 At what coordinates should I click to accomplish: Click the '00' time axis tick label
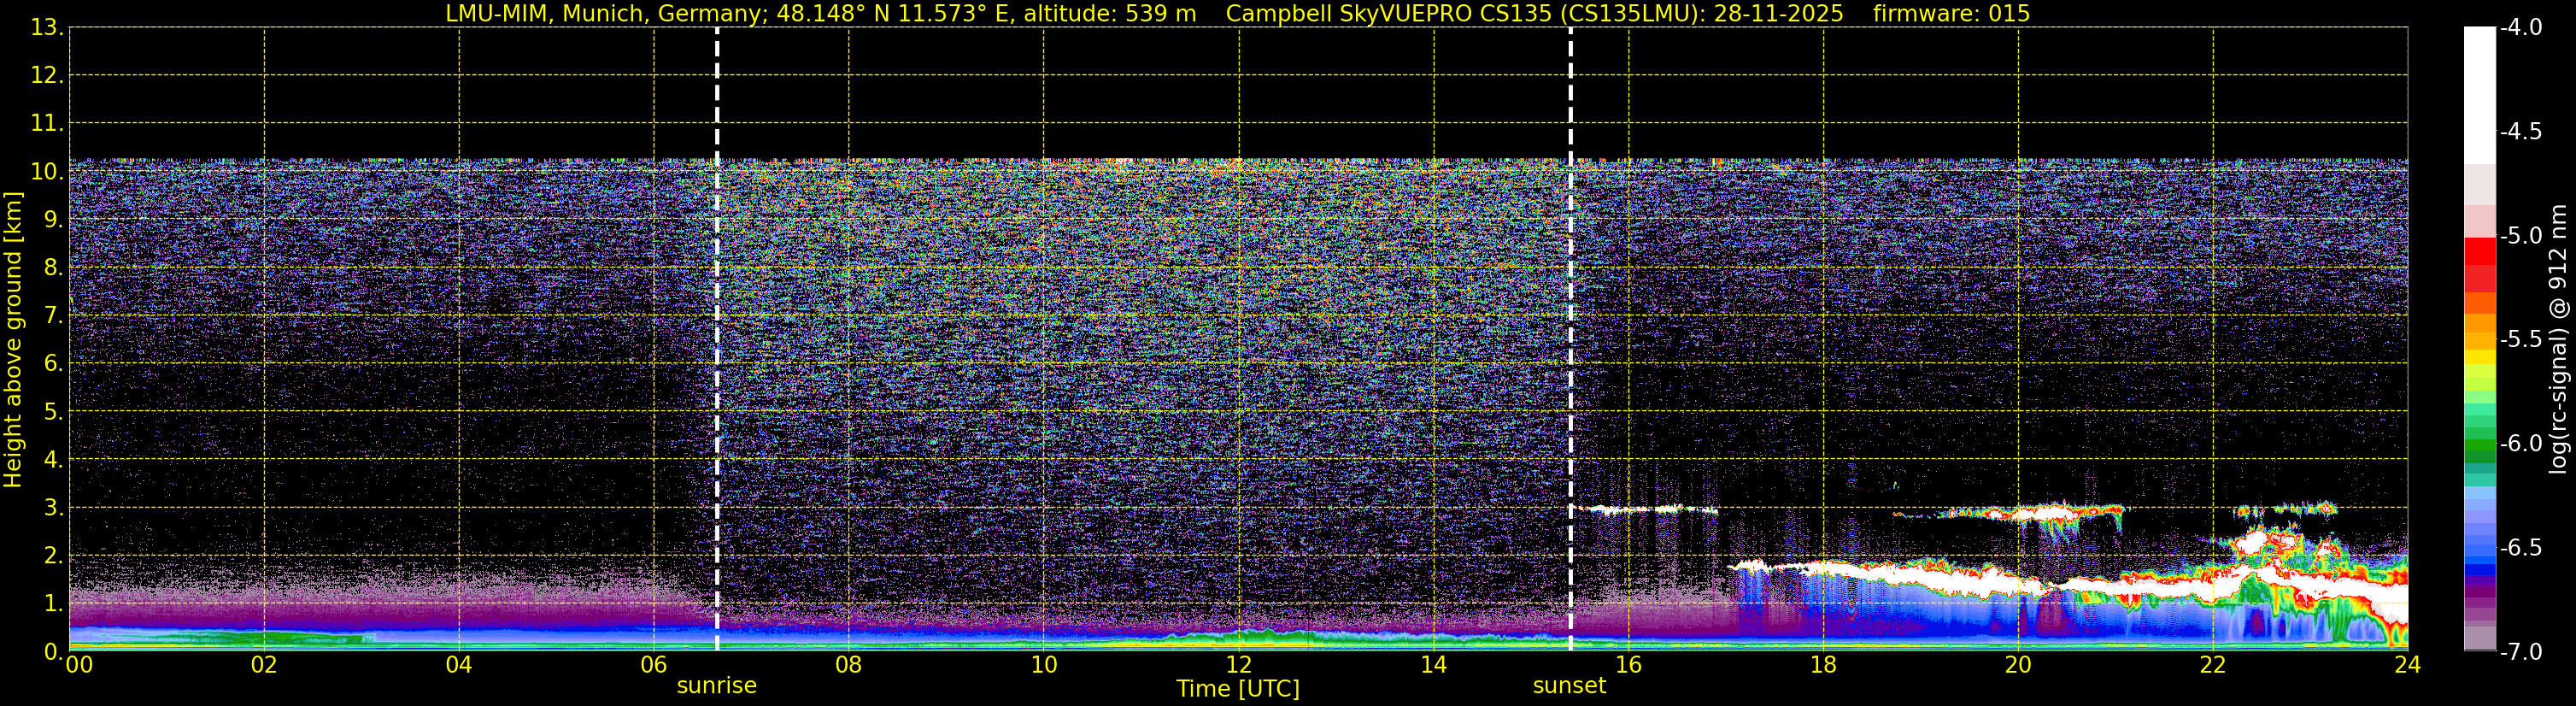click(x=78, y=665)
